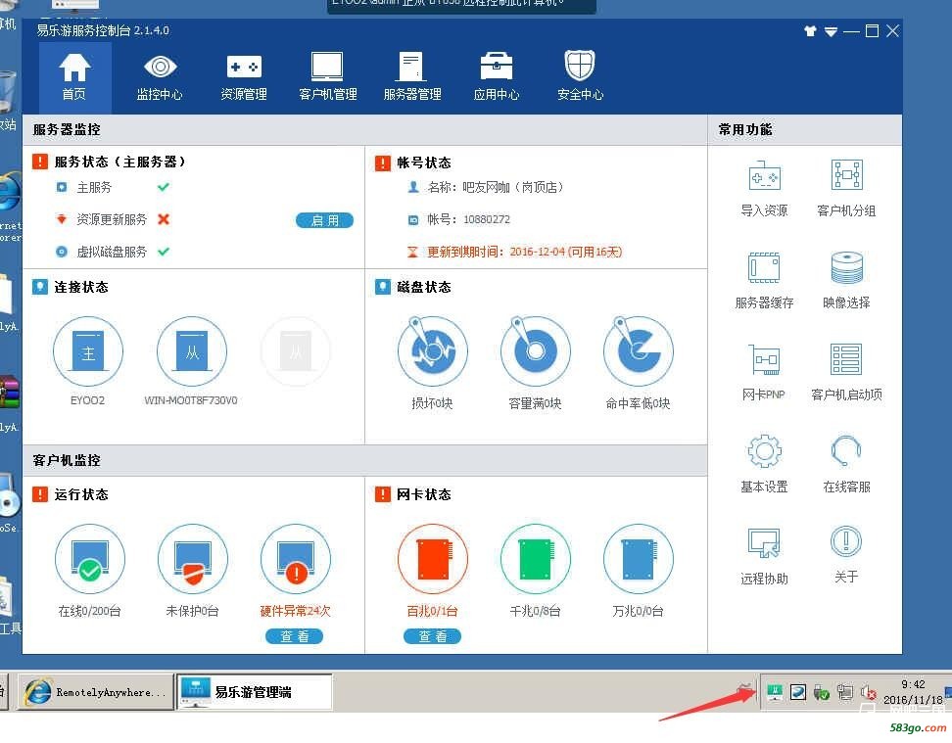This screenshot has width=952, height=743.
Task: Open 客户机分组 icon
Action: point(846,175)
